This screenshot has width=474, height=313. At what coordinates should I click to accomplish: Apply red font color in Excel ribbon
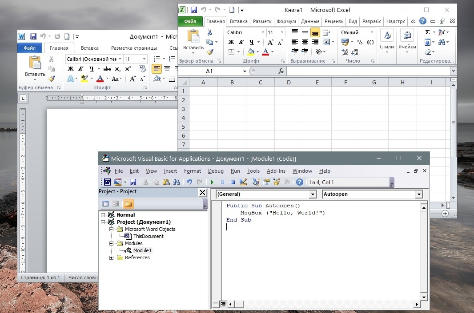(x=265, y=52)
